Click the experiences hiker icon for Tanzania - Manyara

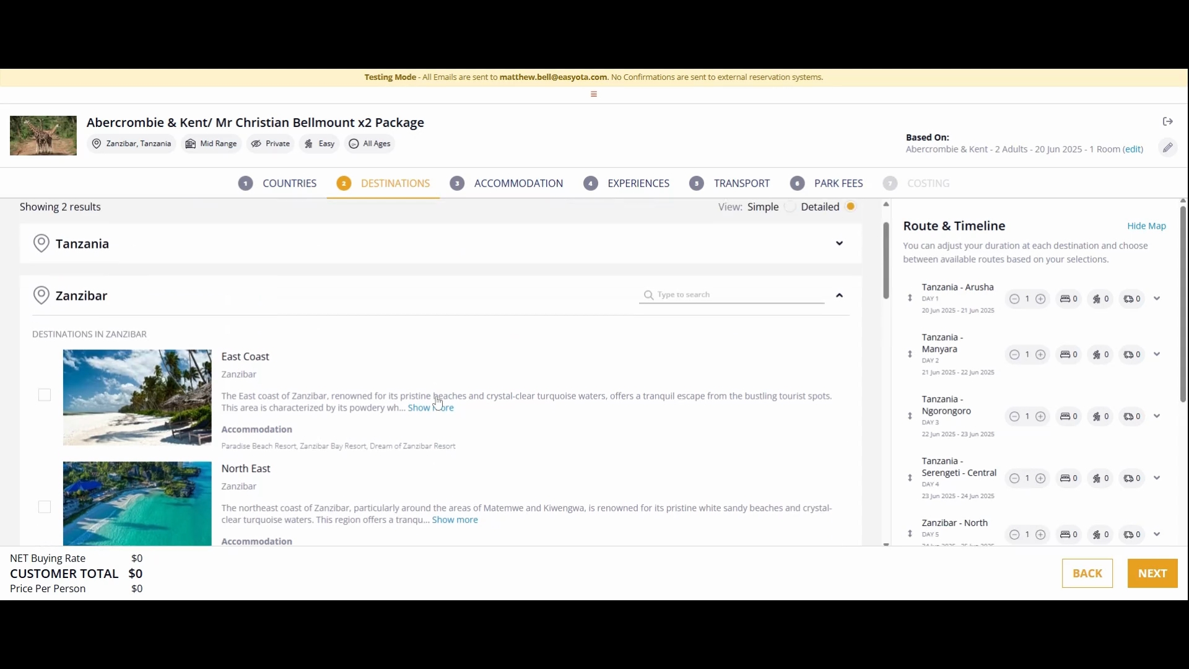tap(1097, 354)
